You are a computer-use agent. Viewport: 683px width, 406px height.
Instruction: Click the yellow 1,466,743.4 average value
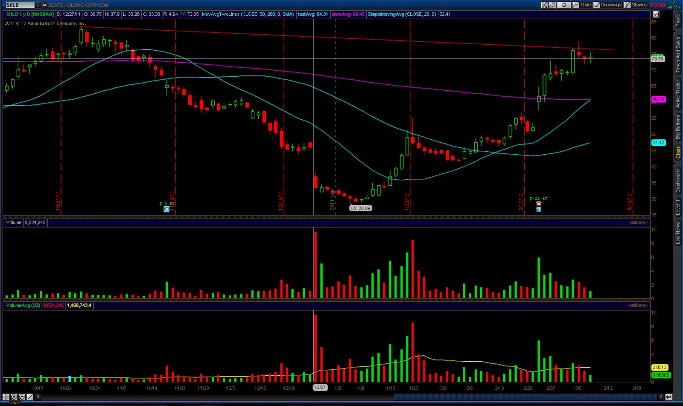[79, 305]
